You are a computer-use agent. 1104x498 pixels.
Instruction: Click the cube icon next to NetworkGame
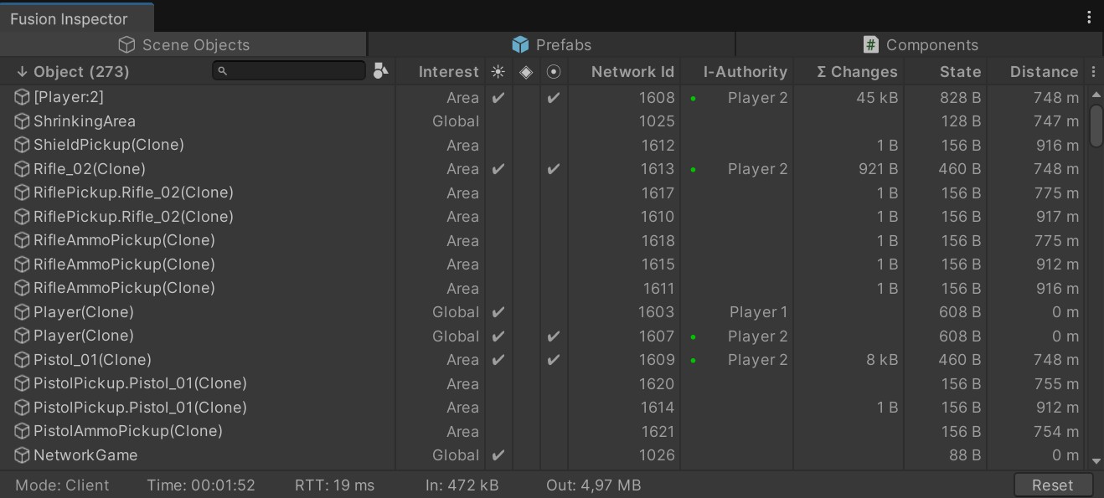22,455
